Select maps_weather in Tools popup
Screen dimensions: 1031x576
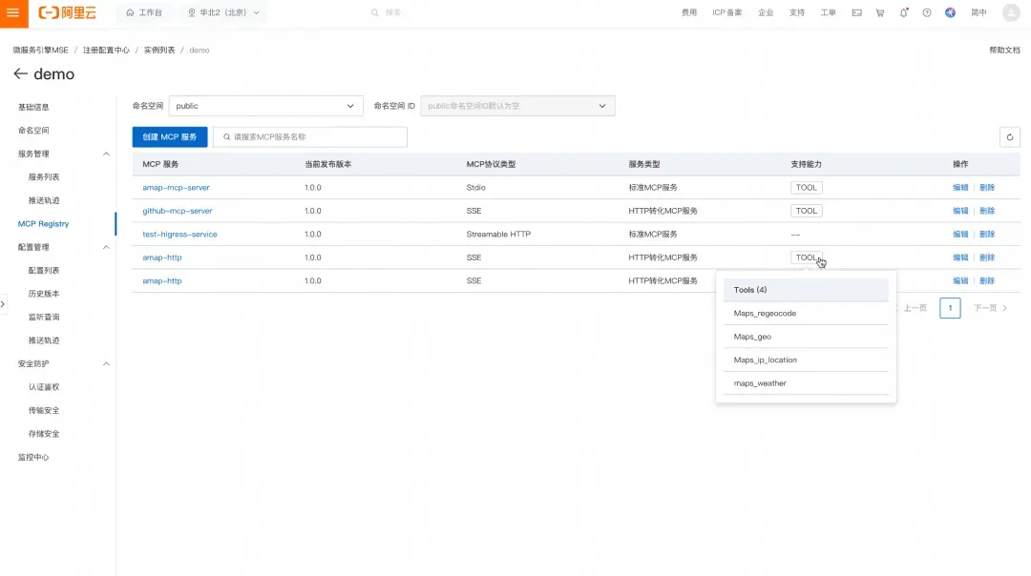[806, 383]
